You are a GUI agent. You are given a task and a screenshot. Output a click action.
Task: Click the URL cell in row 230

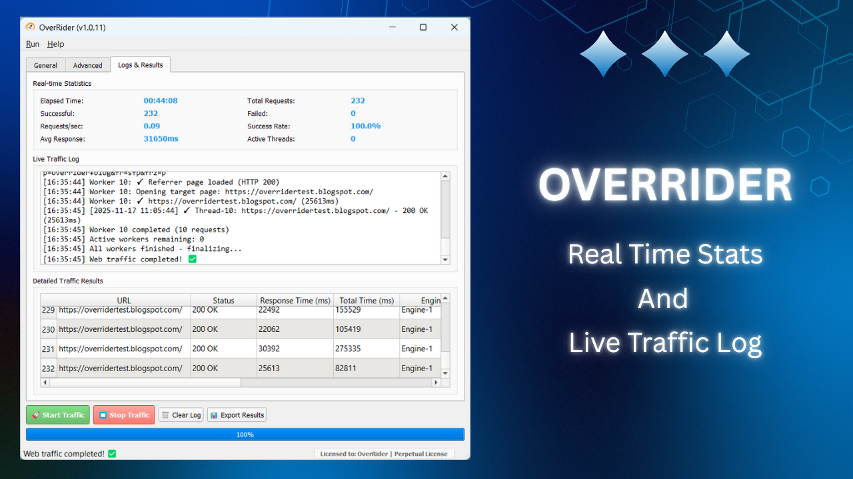pyautogui.click(x=124, y=329)
